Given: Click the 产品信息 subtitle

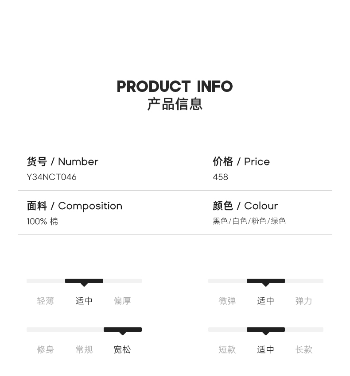Looking at the screenshot, I should pos(175,104).
